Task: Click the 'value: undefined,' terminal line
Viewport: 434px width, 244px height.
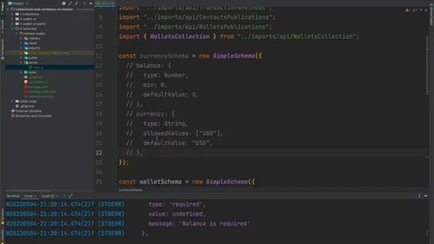Action: [x=177, y=214]
